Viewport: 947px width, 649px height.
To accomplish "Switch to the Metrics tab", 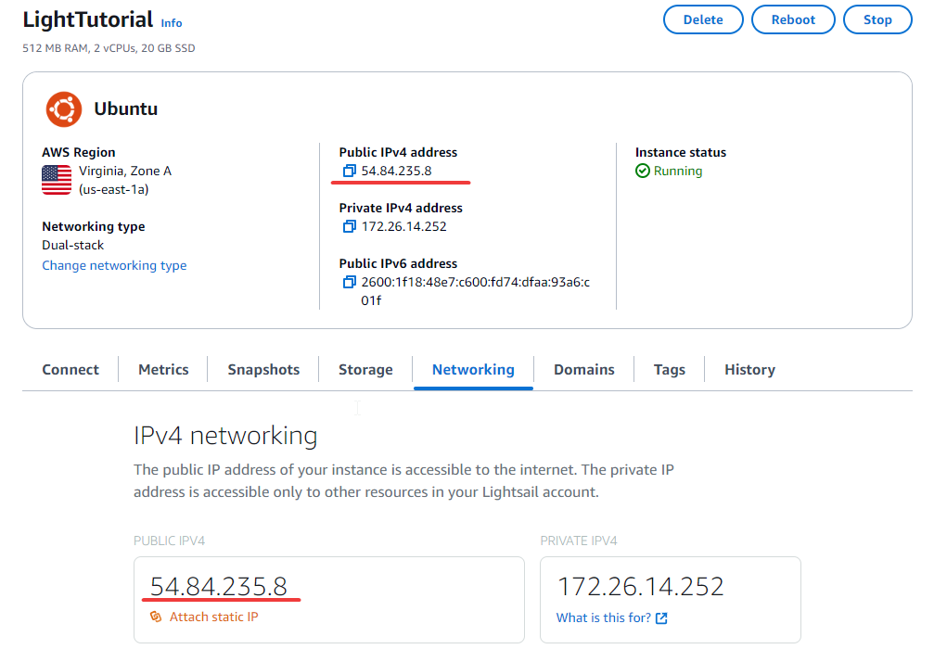I will [163, 370].
